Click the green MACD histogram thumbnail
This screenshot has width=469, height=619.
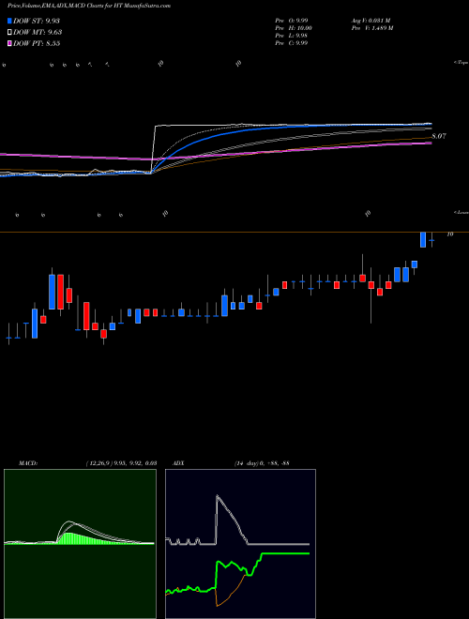[80, 544]
